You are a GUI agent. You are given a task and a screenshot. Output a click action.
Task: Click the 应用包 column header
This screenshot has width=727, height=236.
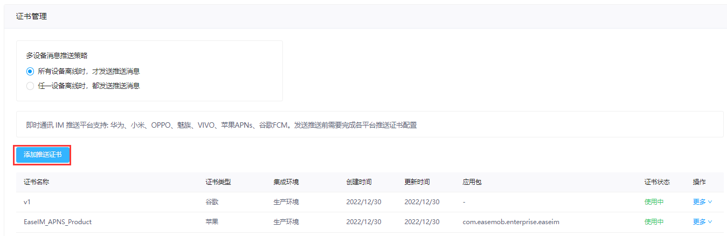(x=472, y=182)
